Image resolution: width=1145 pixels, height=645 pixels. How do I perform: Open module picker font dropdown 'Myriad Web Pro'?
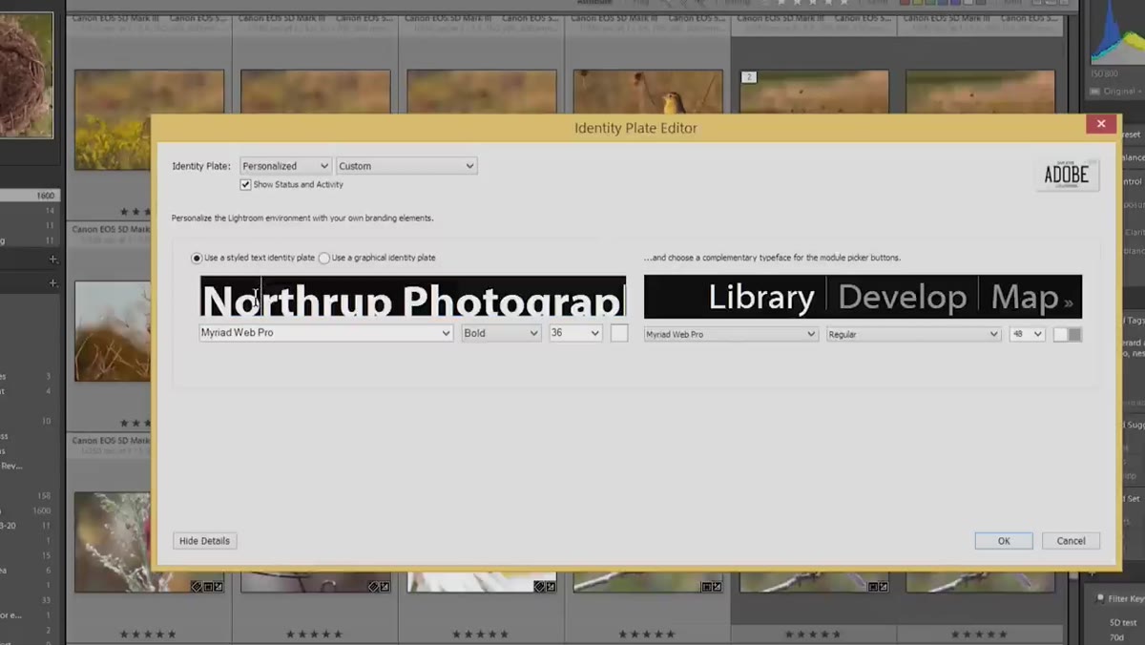tap(731, 335)
